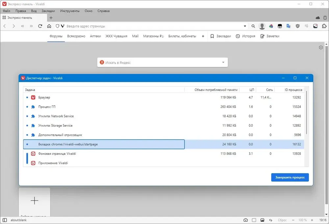
Task: Open start page settings gear
Action: click(x=321, y=48)
